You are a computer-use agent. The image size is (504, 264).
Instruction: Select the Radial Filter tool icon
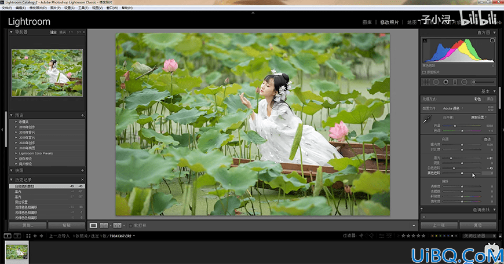464,82
